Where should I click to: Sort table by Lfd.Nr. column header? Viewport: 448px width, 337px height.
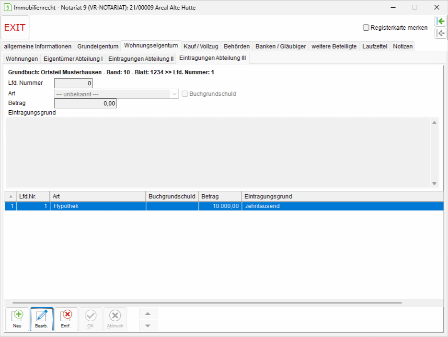pyautogui.click(x=33, y=197)
